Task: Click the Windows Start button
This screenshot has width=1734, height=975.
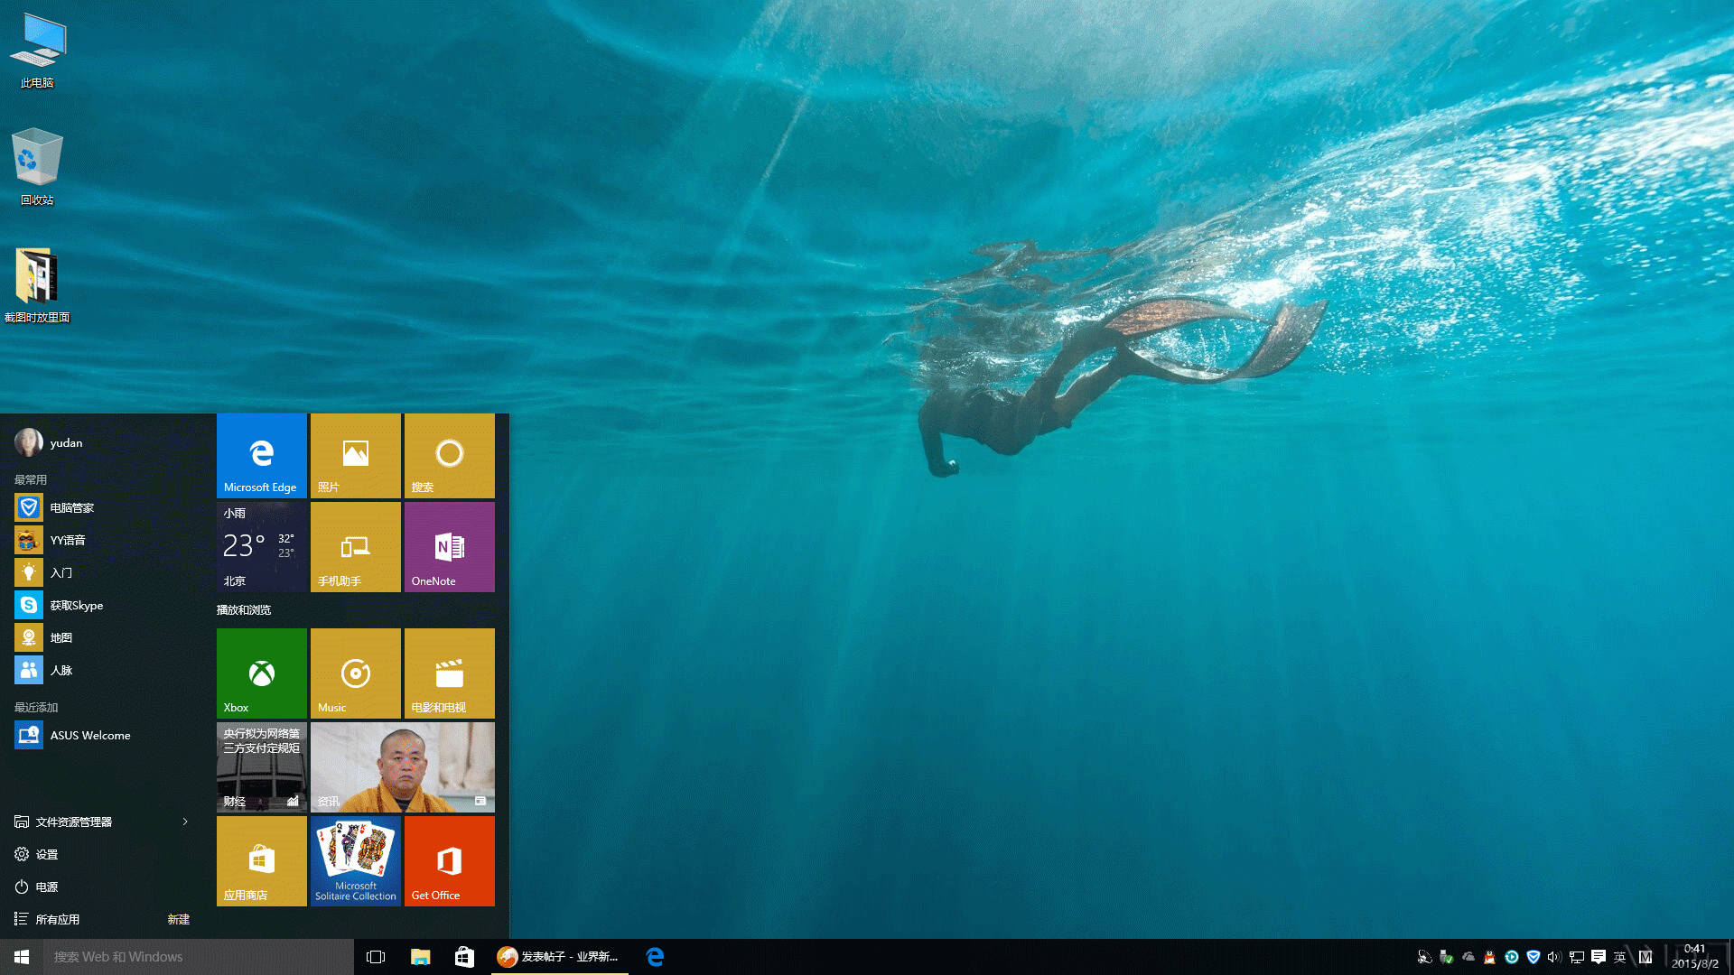Action: (22, 957)
